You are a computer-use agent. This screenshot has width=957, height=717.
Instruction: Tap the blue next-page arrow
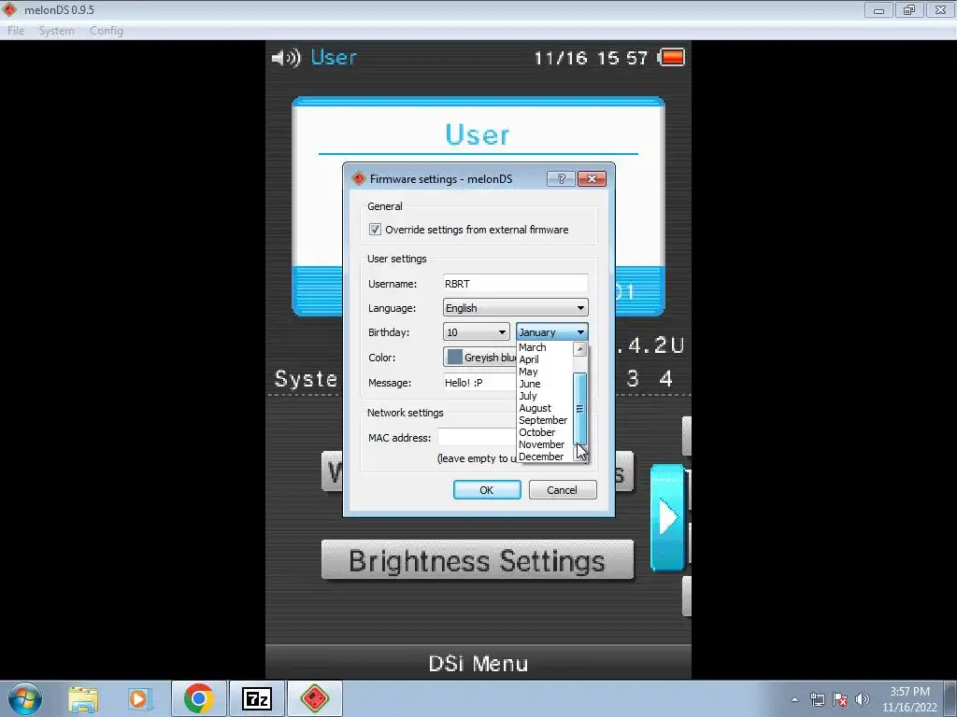tap(667, 517)
